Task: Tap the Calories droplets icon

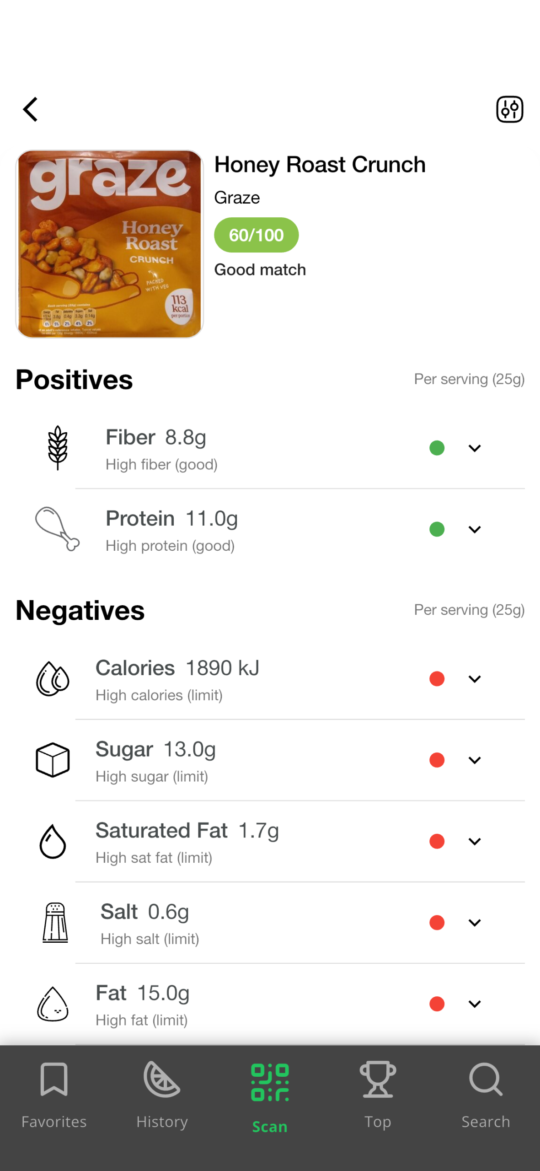Action: click(x=53, y=679)
